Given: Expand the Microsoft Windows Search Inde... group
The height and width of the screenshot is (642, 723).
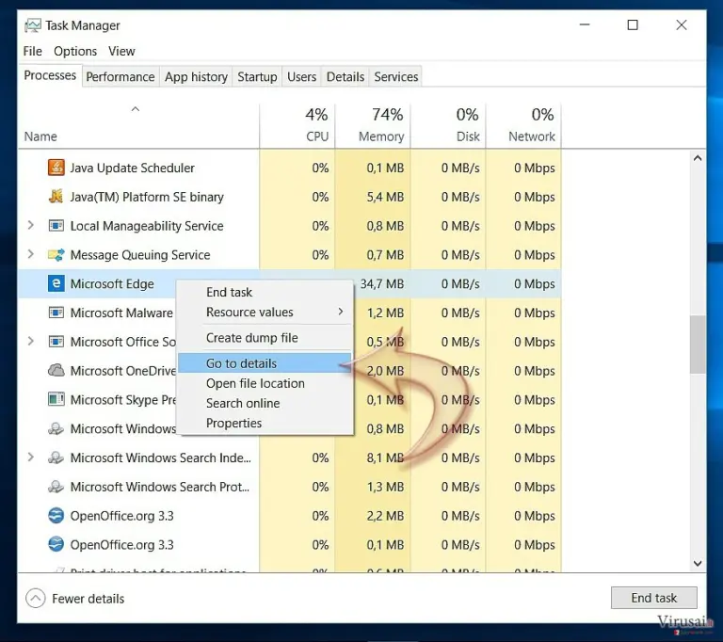Looking at the screenshot, I should [x=31, y=457].
